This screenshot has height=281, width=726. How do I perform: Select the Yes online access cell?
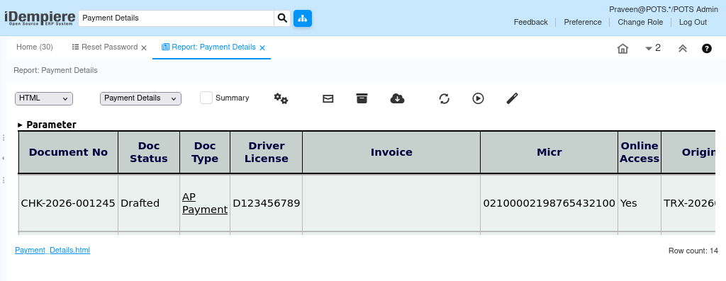(x=640, y=203)
